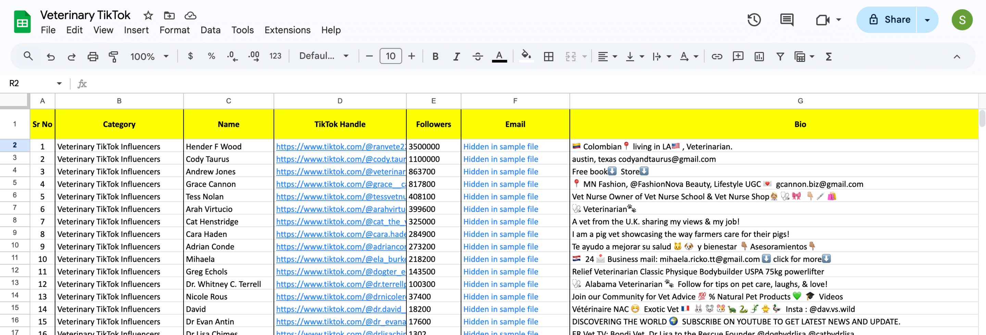Click the move to folder icon
This screenshot has height=335, width=986.
(169, 15)
